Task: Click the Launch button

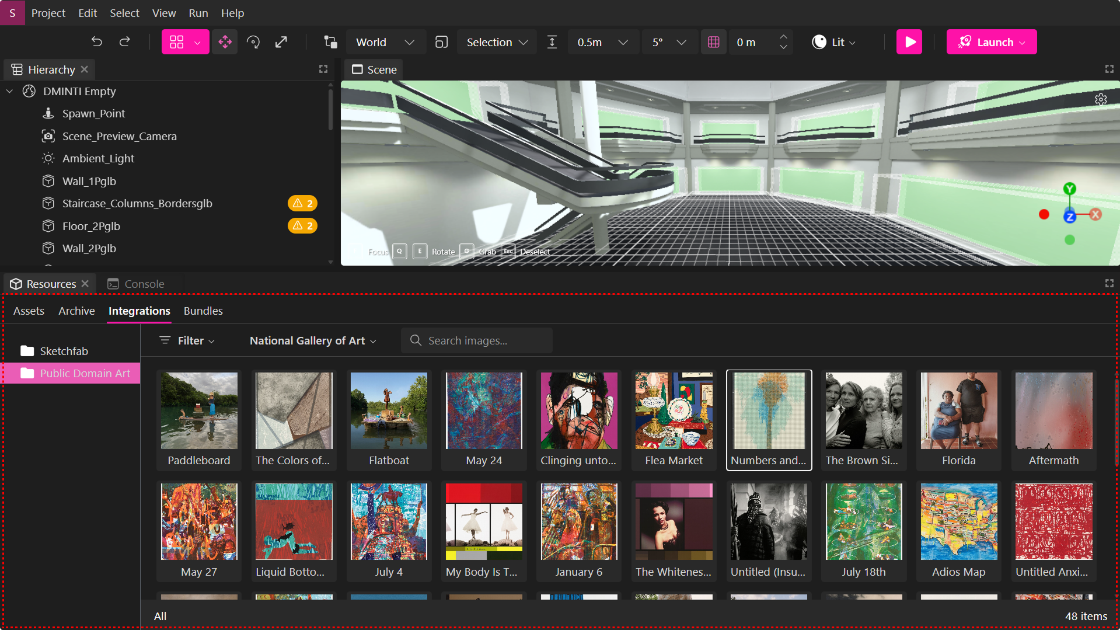Action: 991,41
